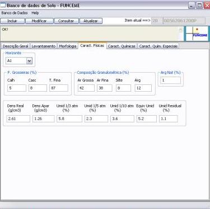
Task: Click the item code field 00562061200P
Action: (x=184, y=21)
